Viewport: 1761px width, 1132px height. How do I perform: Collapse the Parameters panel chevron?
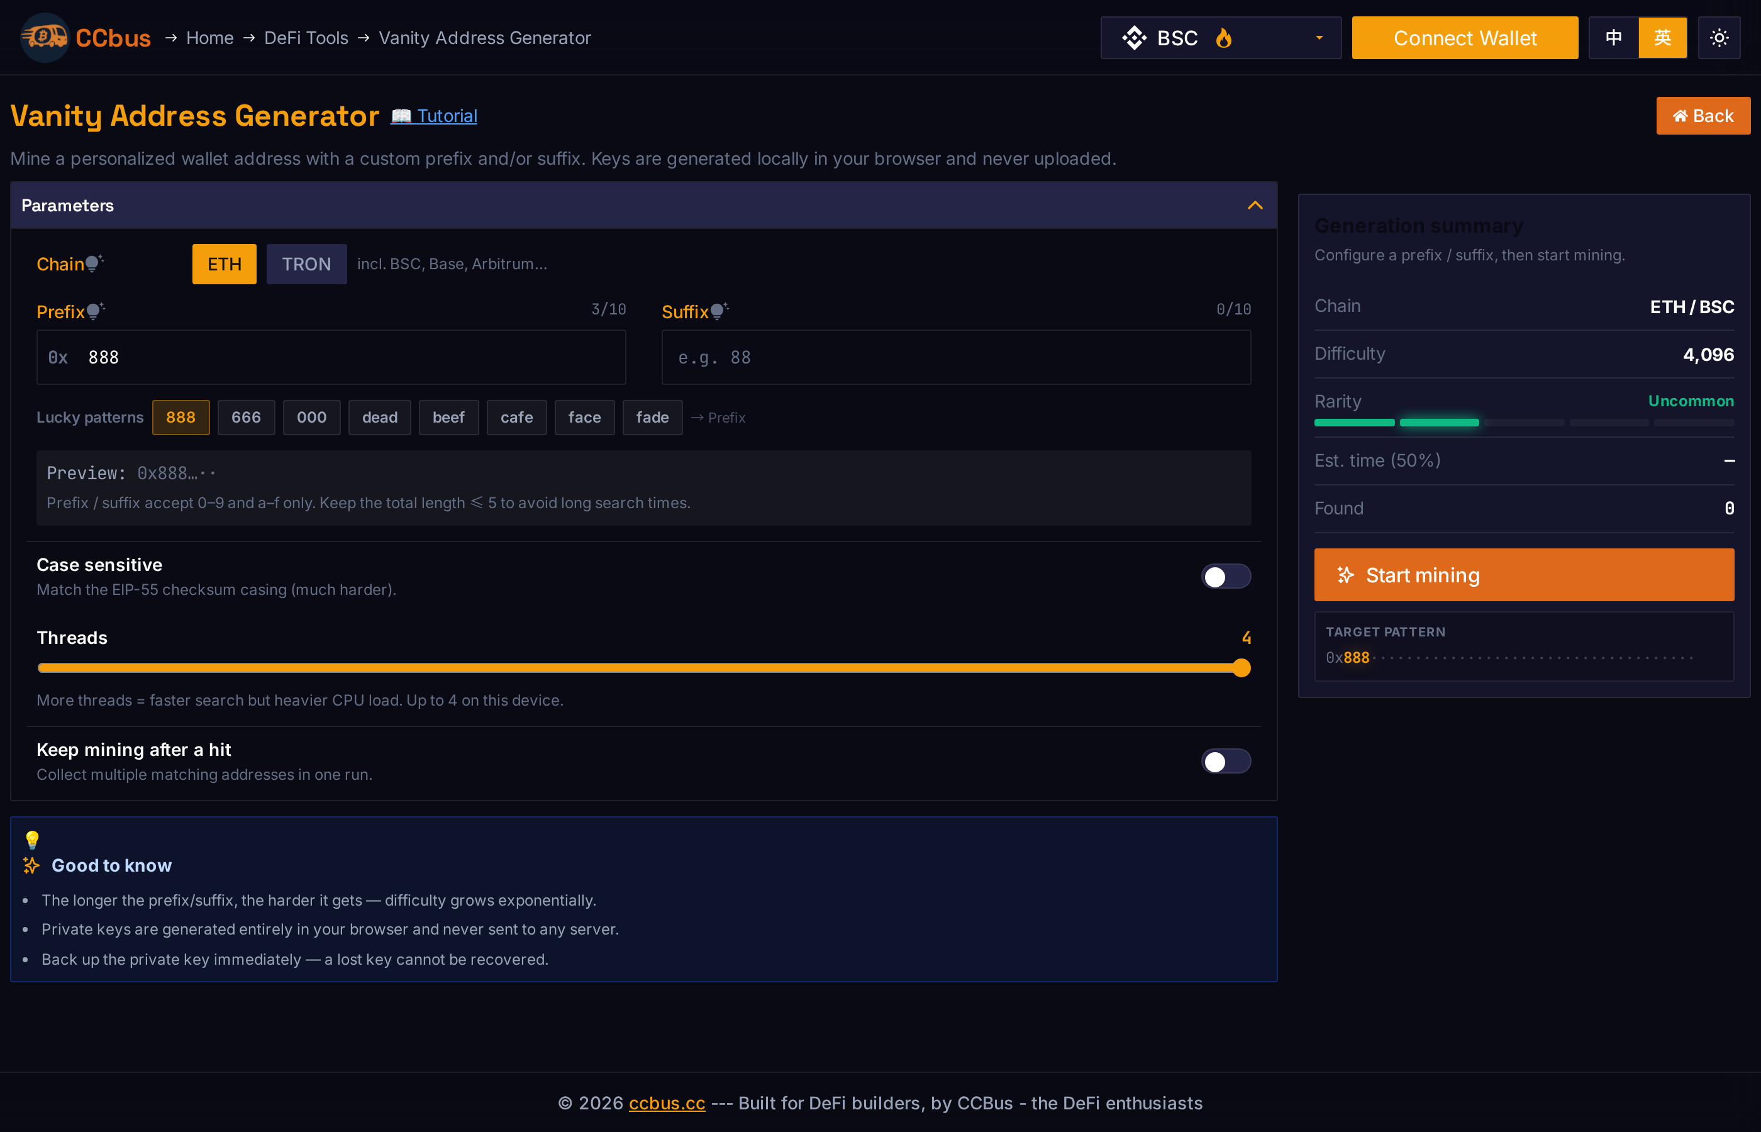click(x=1255, y=205)
